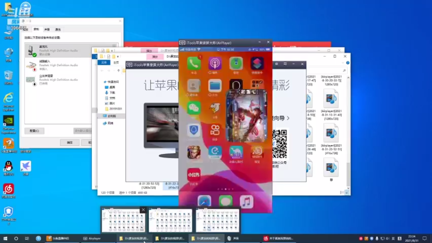Open the camel icon travel app
The width and height of the screenshot is (432, 243).
click(236, 152)
